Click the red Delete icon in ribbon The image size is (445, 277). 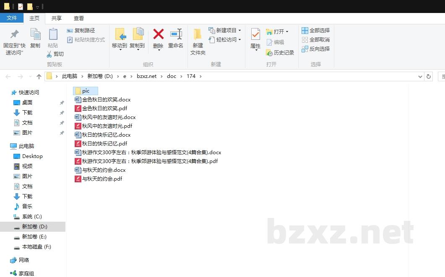pyautogui.click(x=158, y=34)
